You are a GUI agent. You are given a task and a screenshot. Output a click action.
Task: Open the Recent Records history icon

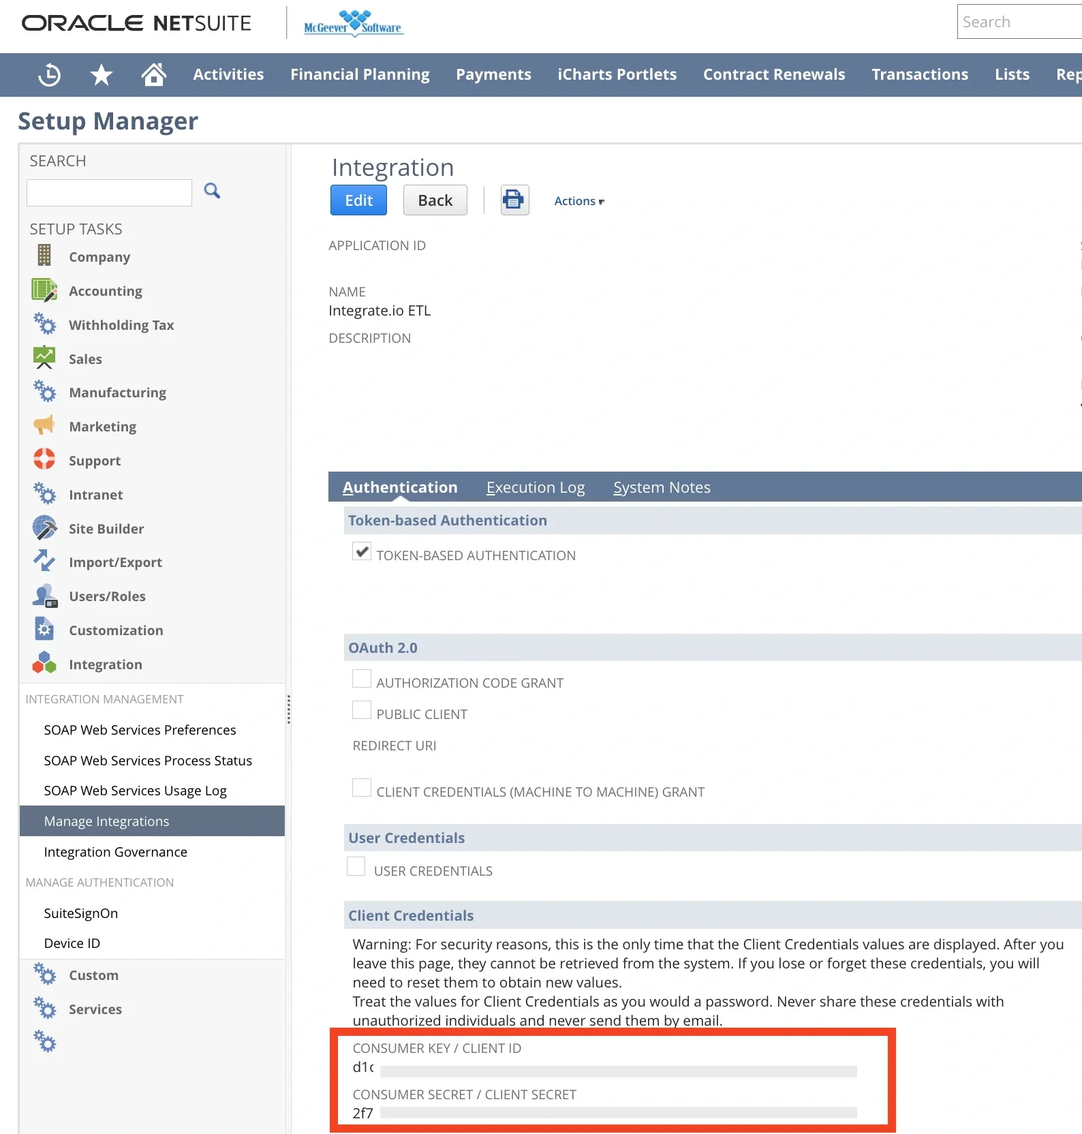49,74
